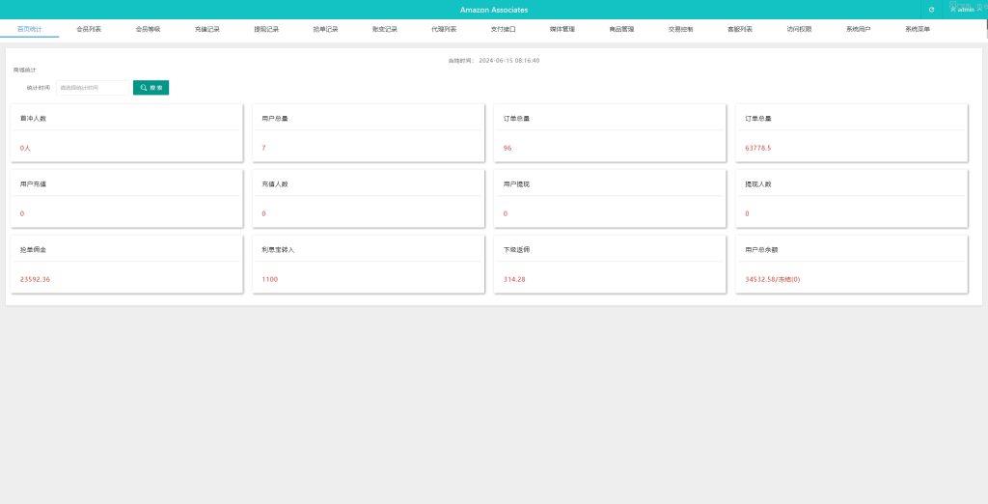Go to the 访问权限 menu item
The height and width of the screenshot is (504, 988).
click(x=799, y=30)
